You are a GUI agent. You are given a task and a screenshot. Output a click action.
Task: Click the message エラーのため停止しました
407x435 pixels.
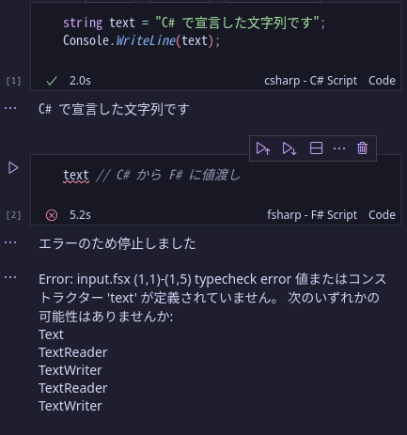point(117,243)
